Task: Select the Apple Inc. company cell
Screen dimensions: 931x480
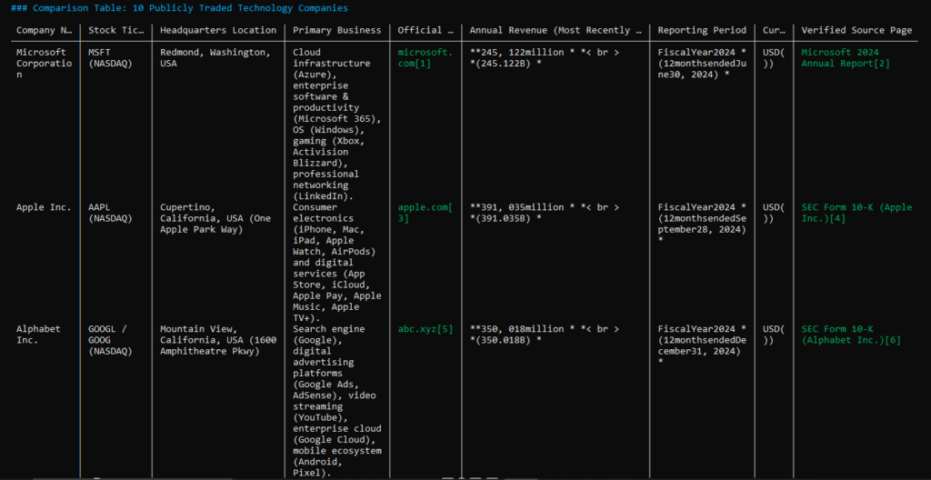Action: click(44, 207)
